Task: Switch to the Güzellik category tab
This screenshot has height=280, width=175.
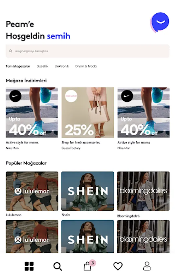Action: click(42, 66)
